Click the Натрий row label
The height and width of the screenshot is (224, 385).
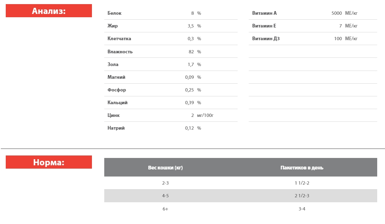point(116,128)
